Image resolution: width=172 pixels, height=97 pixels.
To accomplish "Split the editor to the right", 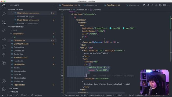I will pyautogui.click(x=164, y=5).
